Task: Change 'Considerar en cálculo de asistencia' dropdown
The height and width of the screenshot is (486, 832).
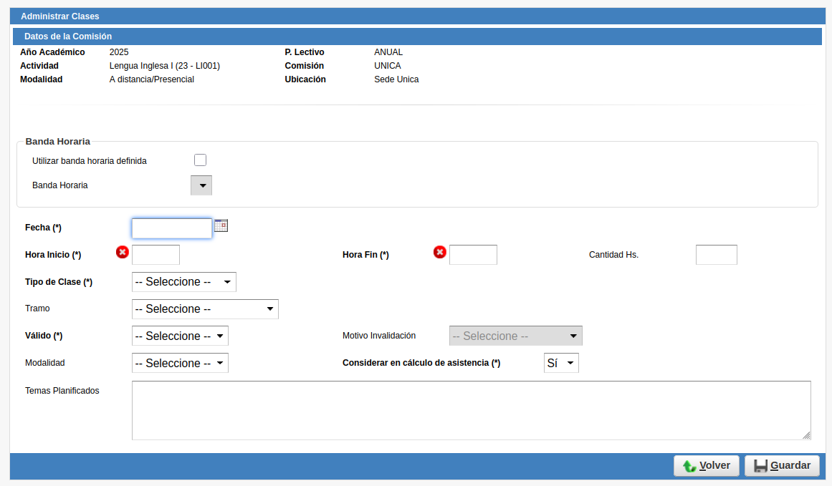Action: point(561,364)
